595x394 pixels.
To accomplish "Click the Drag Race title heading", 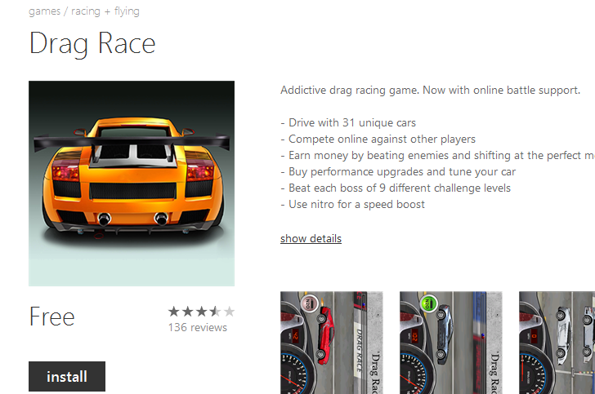I will coord(92,45).
